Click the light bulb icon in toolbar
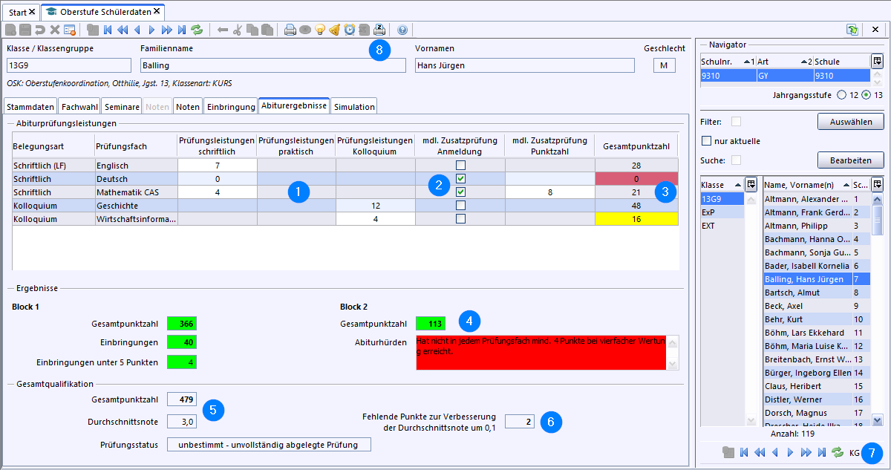The width and height of the screenshot is (891, 470). click(320, 30)
